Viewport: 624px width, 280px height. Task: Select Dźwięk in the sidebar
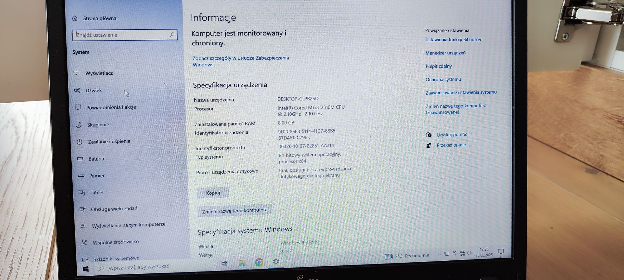point(94,91)
